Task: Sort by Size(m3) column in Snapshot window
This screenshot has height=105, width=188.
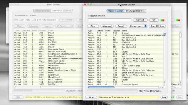Action: click(116, 31)
